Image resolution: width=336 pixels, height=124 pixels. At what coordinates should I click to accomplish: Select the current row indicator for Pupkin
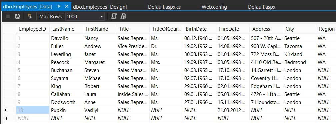pyautogui.click(x=9, y=110)
